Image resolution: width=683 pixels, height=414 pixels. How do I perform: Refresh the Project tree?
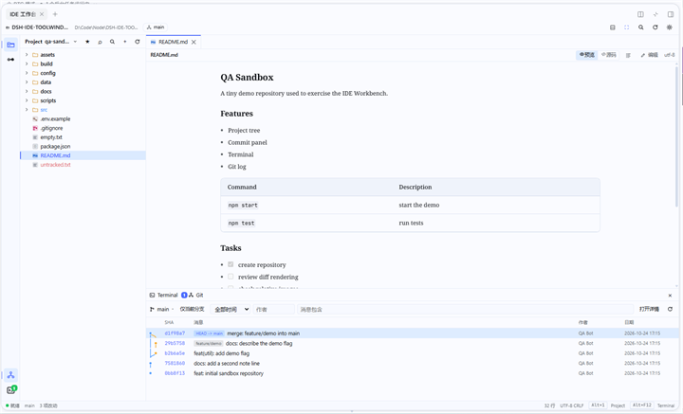pos(138,42)
